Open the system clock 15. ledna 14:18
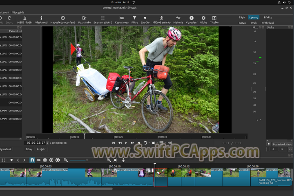 coord(120,2)
